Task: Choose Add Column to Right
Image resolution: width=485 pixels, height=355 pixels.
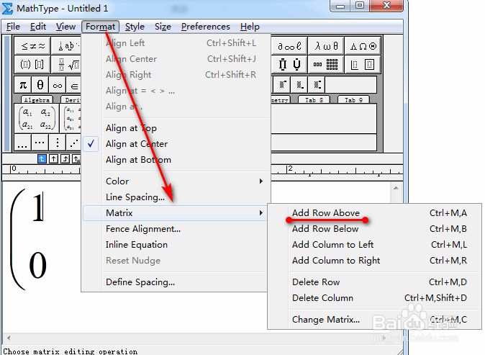Action: (375, 260)
